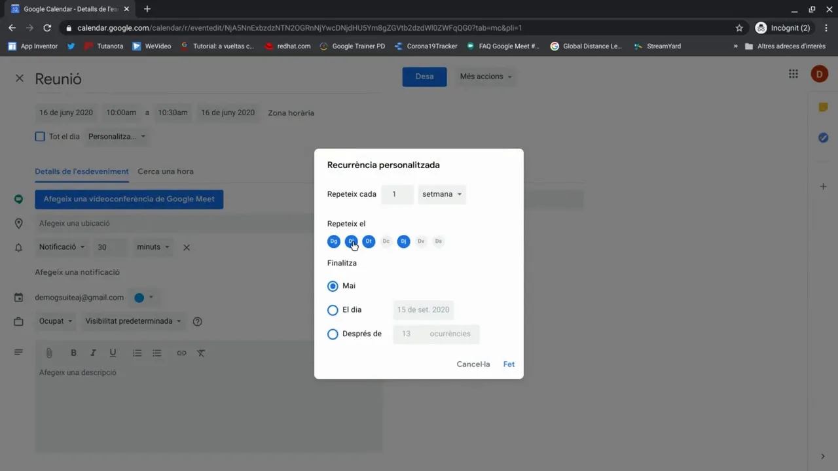Click 'Zona horària' link
838x471 pixels.
pyautogui.click(x=291, y=113)
